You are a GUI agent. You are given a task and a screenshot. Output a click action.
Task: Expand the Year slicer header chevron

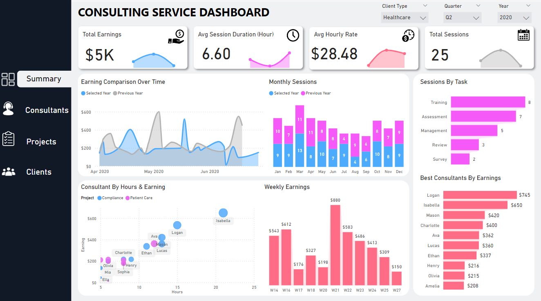pos(528,6)
